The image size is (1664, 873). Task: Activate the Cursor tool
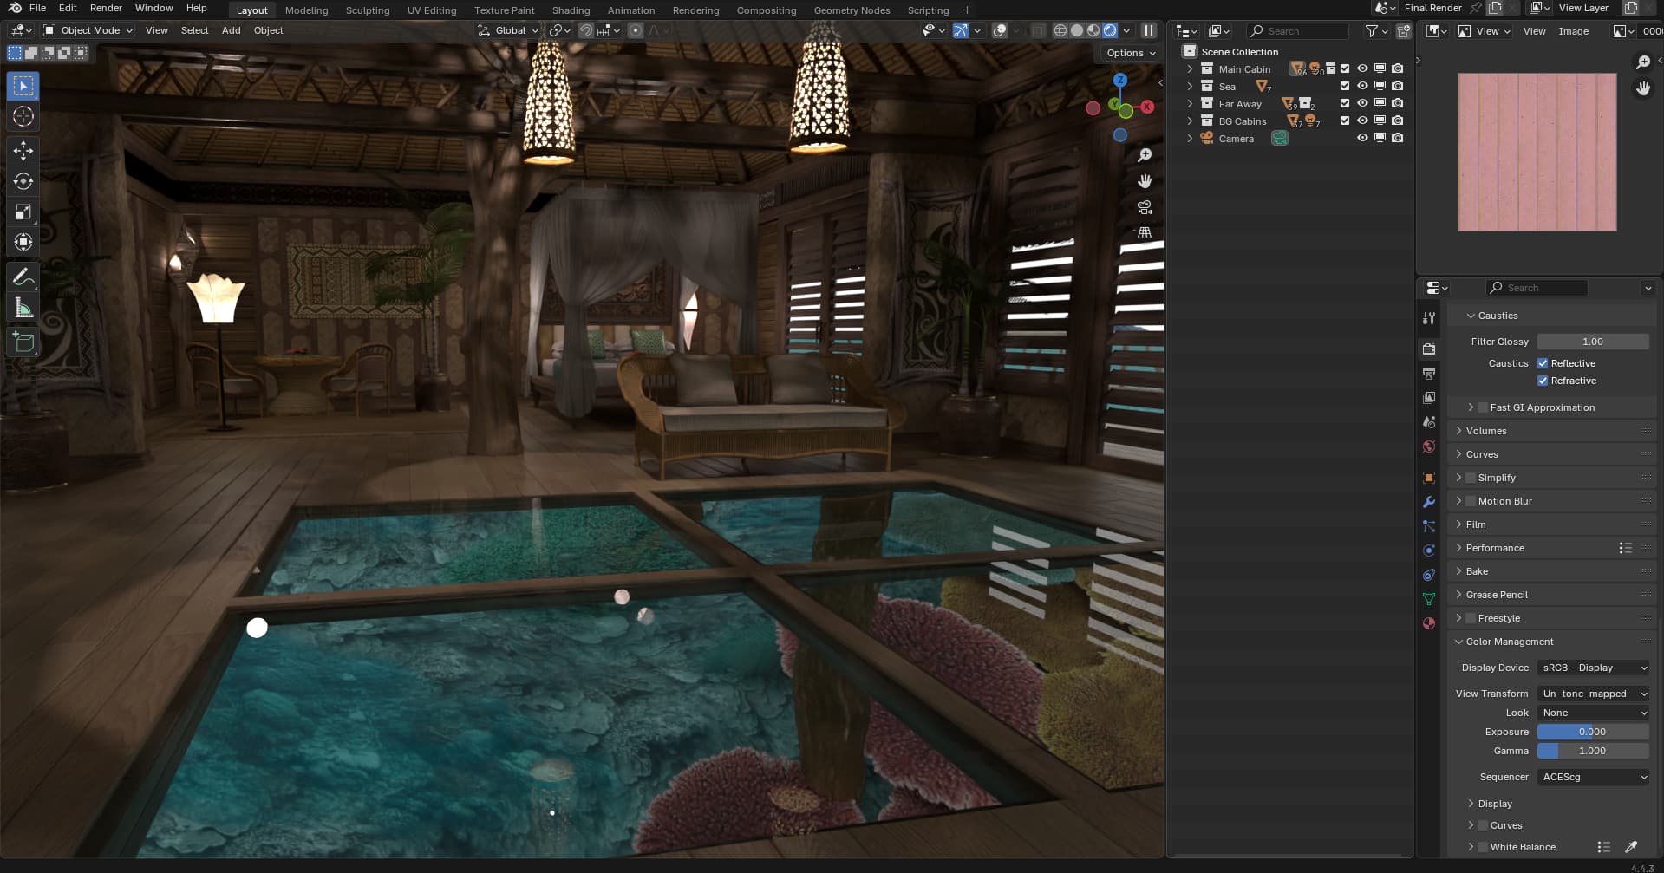click(x=23, y=116)
